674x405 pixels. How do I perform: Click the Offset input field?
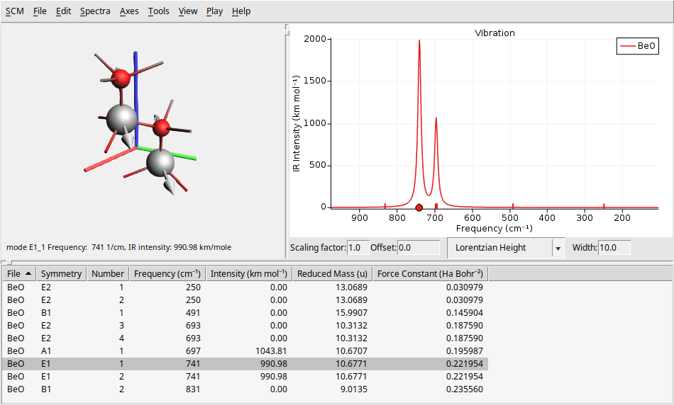tap(418, 248)
